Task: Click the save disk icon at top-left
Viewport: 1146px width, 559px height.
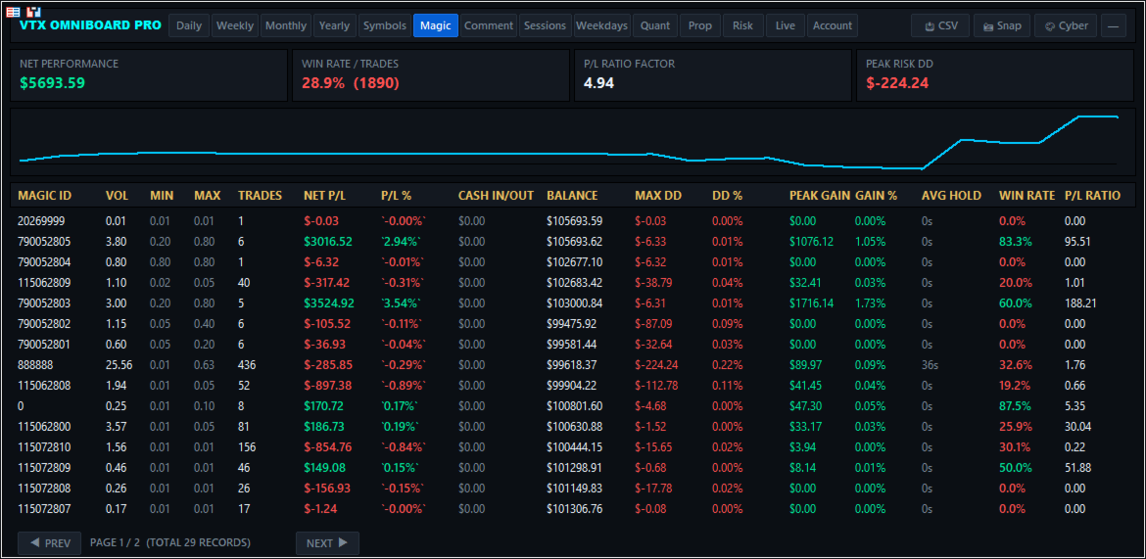Action: (x=33, y=12)
